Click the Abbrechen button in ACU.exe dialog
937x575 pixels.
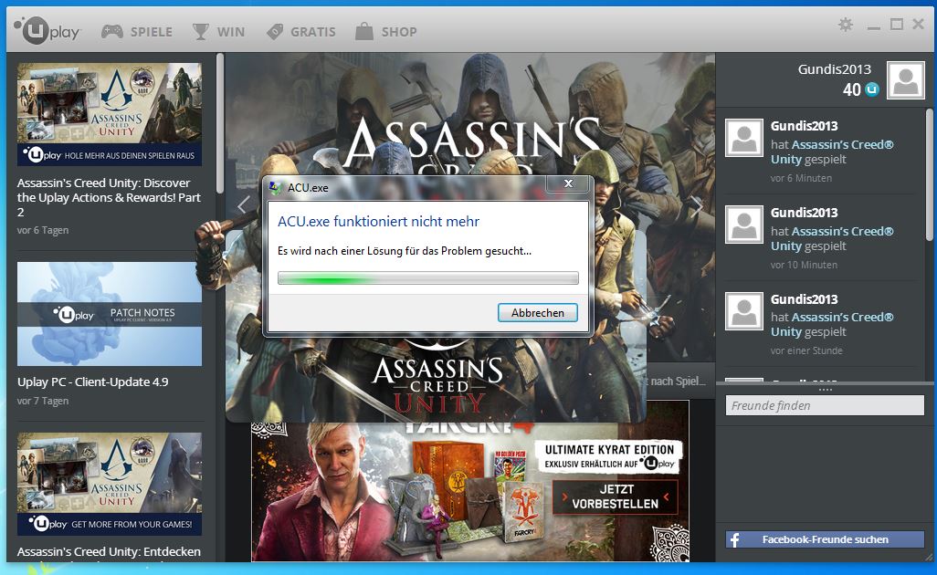538,313
